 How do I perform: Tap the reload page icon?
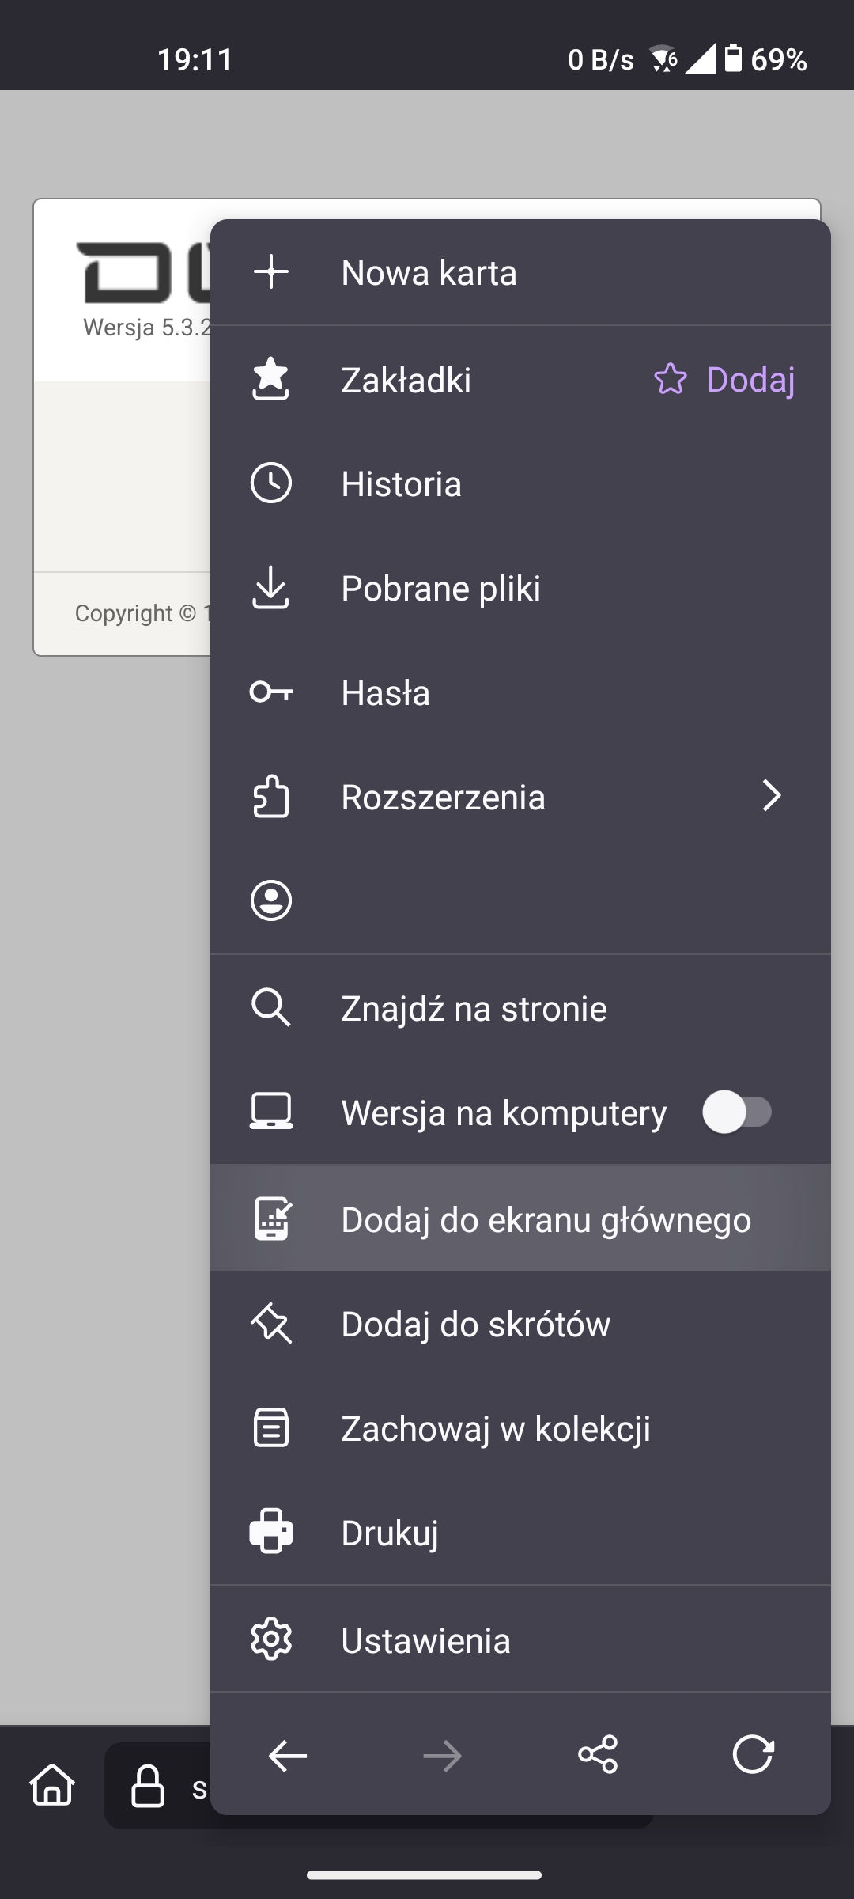tap(752, 1755)
